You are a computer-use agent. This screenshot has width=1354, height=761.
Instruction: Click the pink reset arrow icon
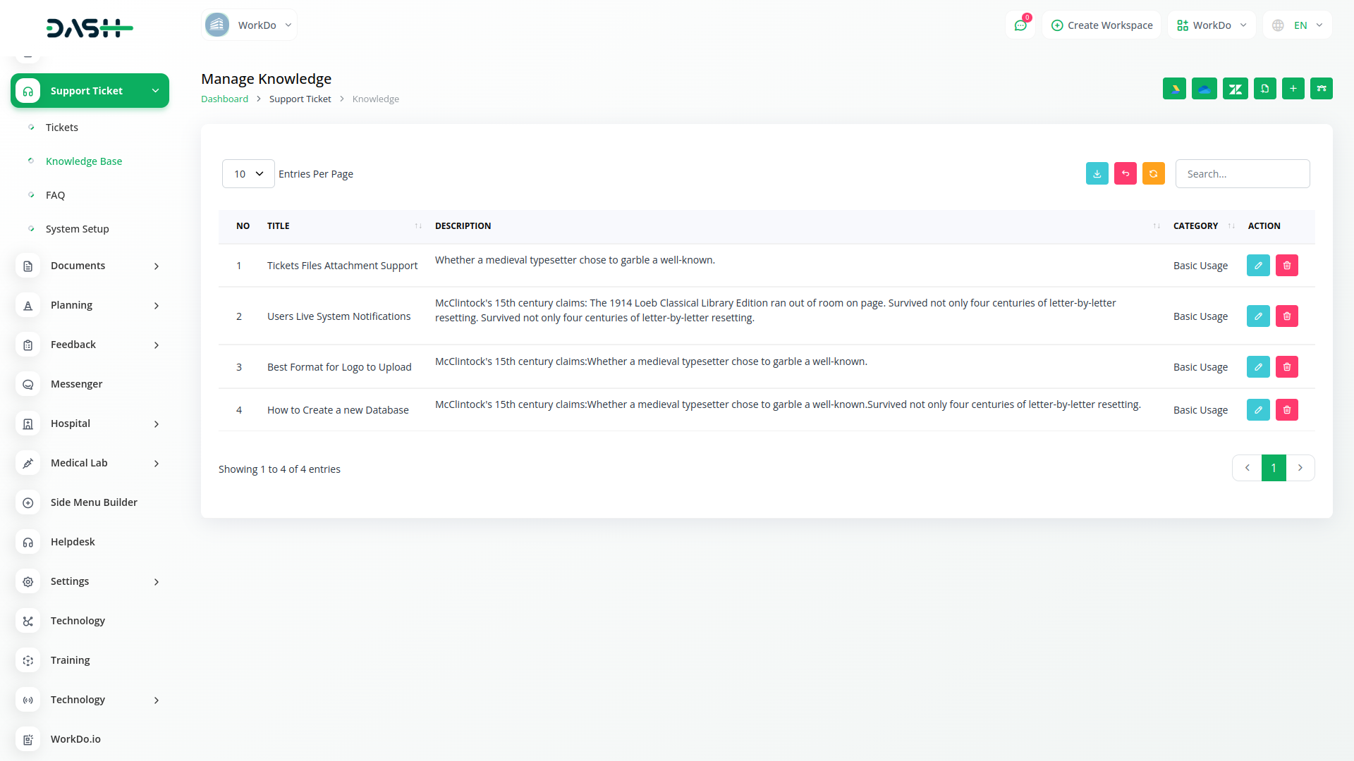pyautogui.click(x=1125, y=173)
